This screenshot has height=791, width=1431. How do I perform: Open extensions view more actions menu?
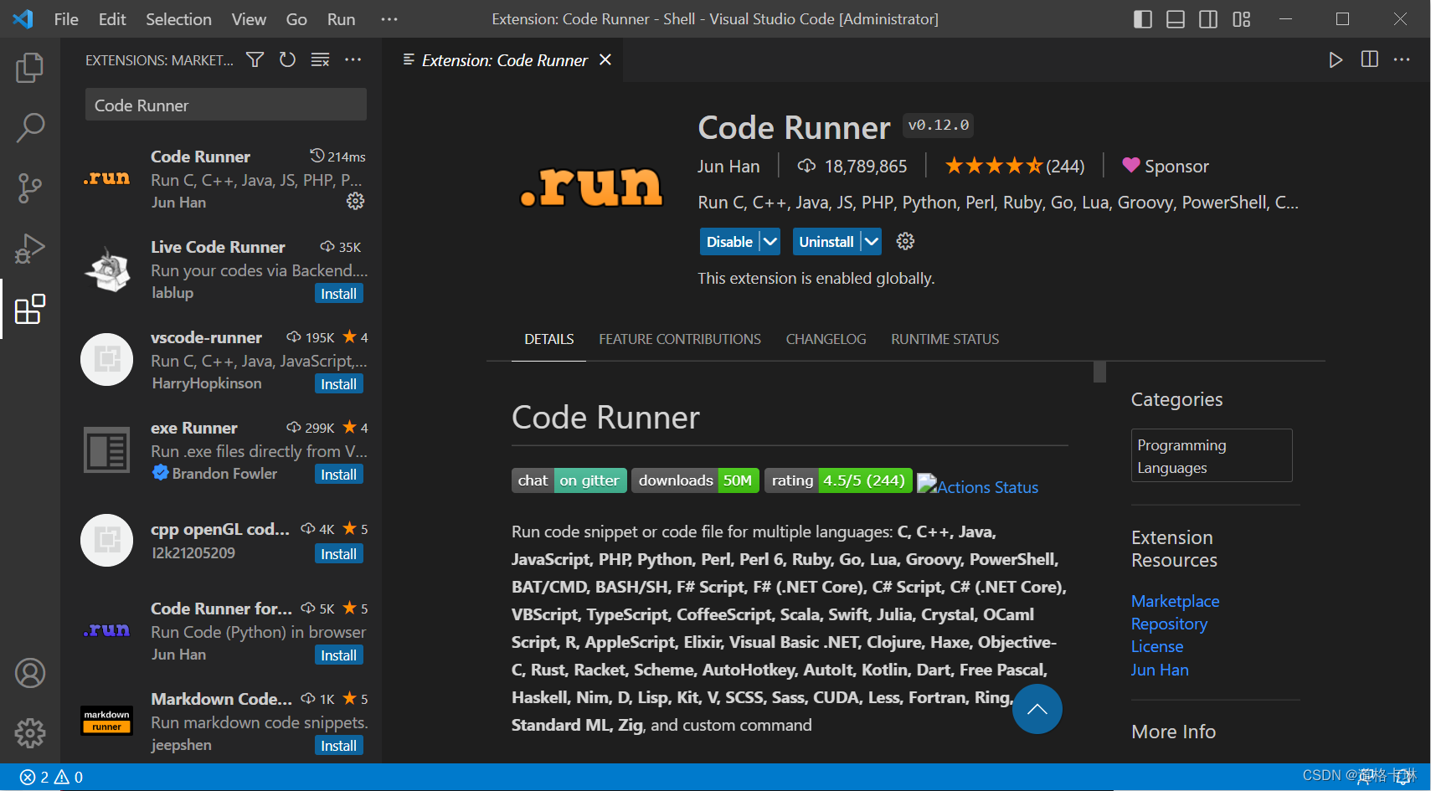(353, 59)
